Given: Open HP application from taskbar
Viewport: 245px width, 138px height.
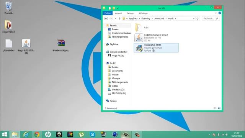Looking at the screenshot, I should [x=48, y=135].
